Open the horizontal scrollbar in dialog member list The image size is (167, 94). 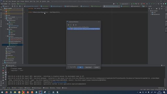coord(81,65)
